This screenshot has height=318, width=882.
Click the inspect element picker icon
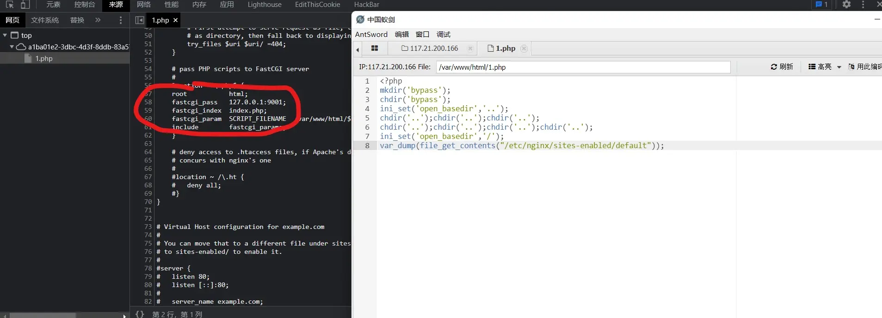click(9, 5)
